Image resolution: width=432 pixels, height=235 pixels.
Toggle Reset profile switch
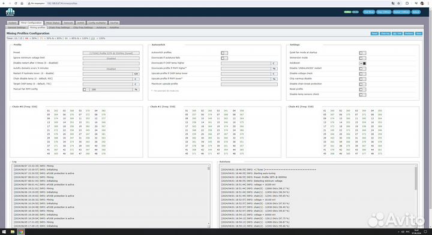point(362,89)
